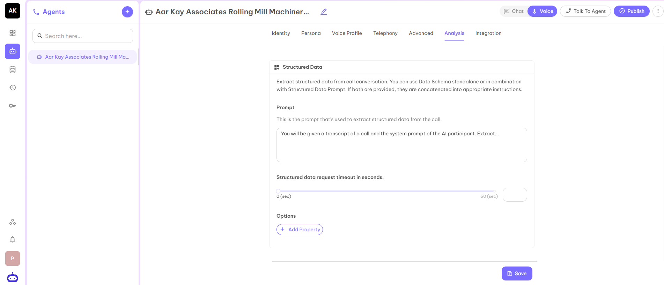The image size is (664, 285).
Task: Click the Search here agents field
Action: coord(83,36)
